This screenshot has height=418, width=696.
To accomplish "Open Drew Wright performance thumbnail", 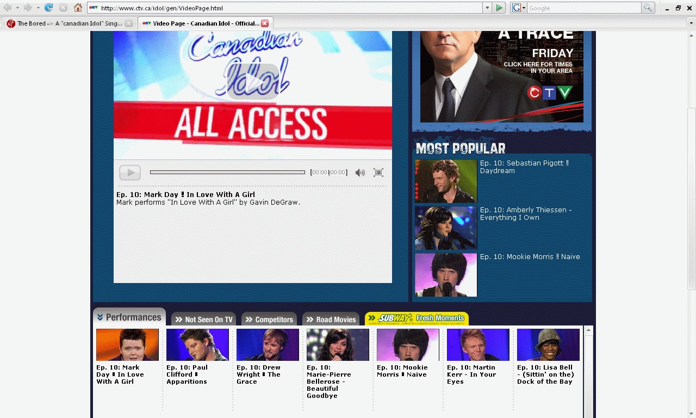I will (x=268, y=345).
